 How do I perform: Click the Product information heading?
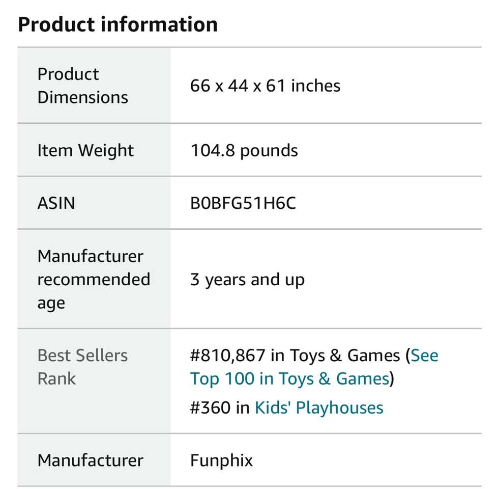118,24
